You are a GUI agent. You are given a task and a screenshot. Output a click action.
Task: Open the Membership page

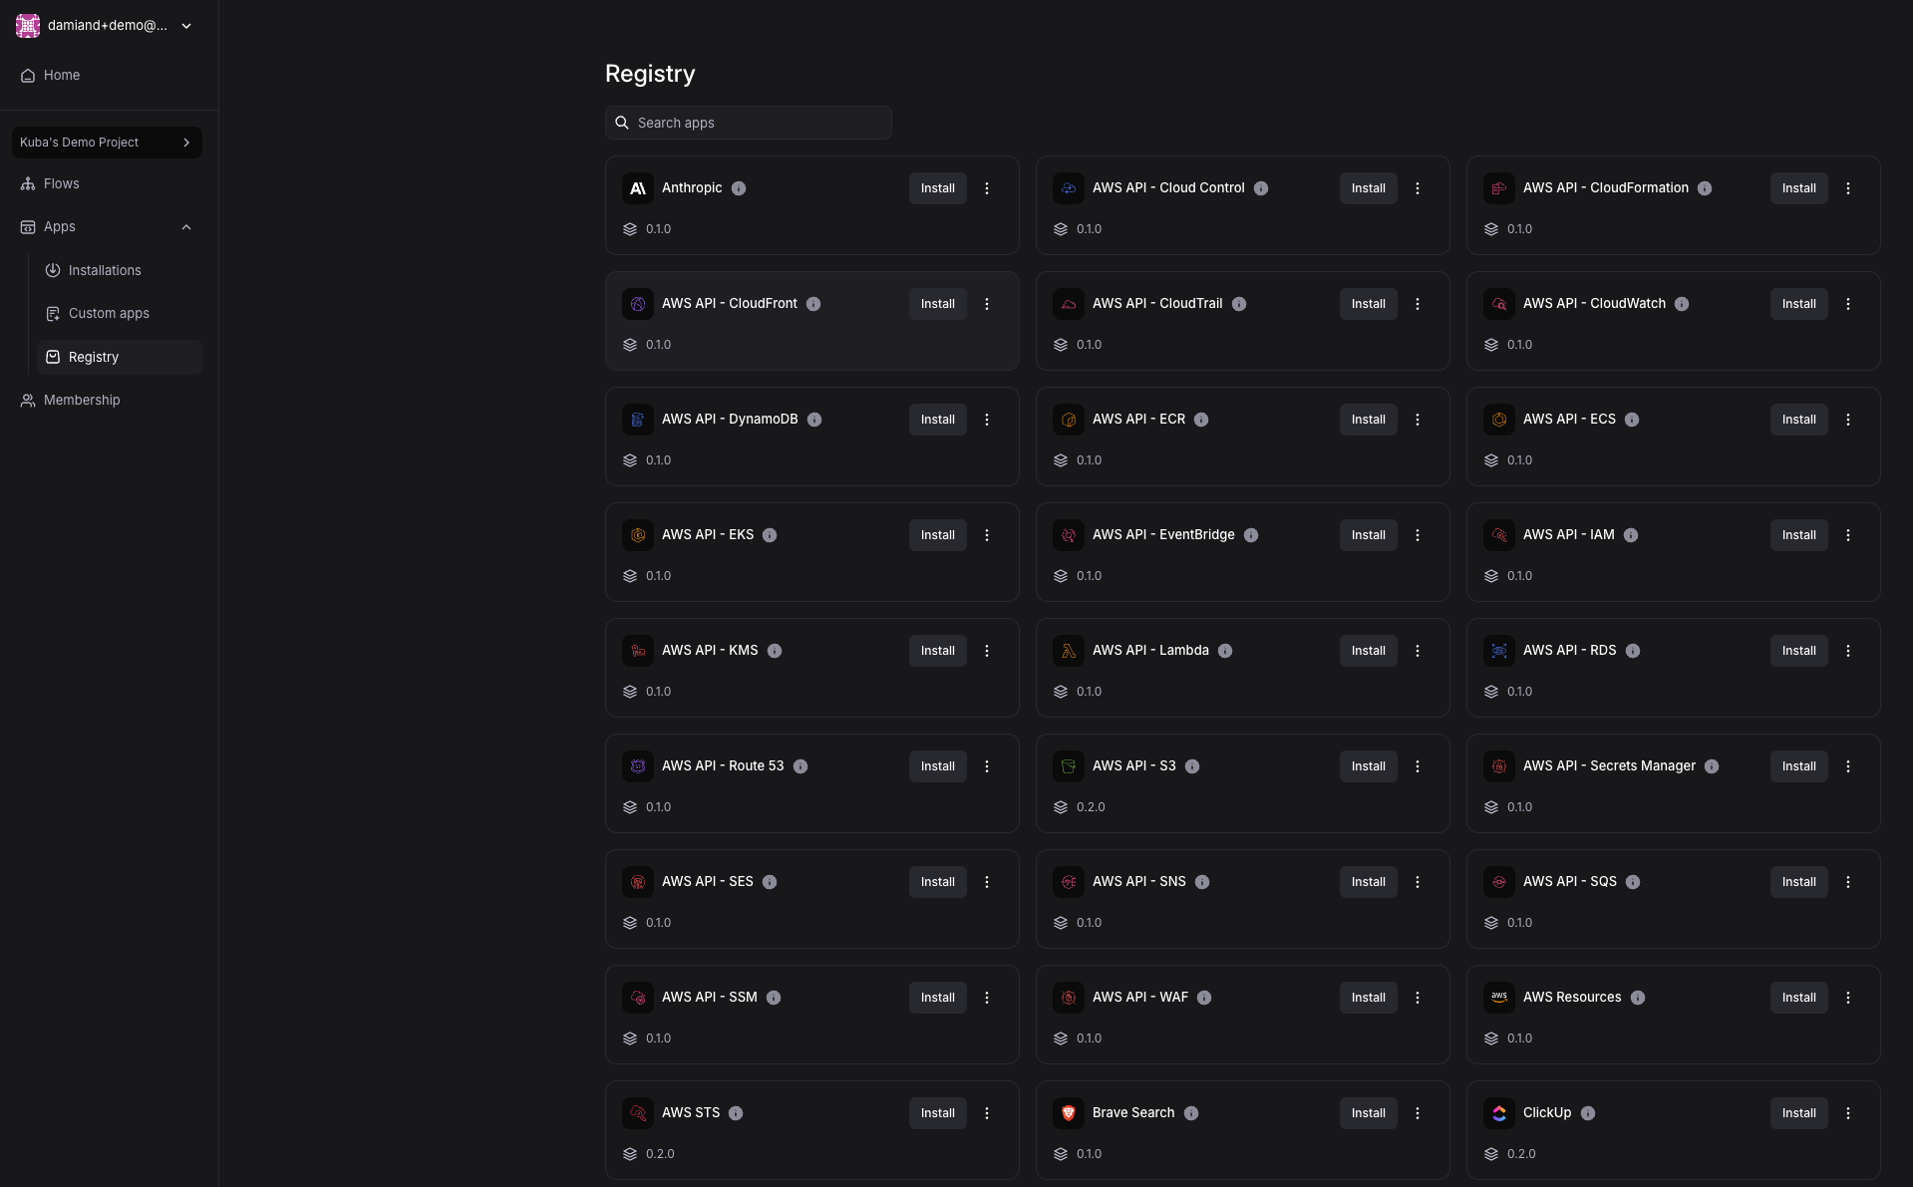click(82, 400)
